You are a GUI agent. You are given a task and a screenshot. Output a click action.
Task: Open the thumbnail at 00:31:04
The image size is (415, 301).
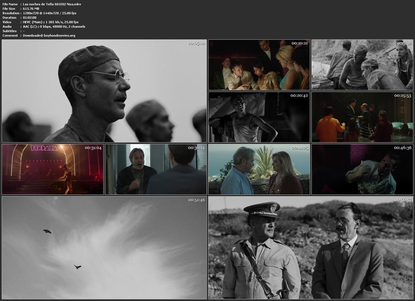[52, 169]
